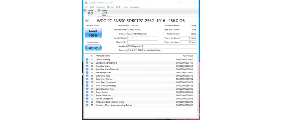Click the Power On Count 9 count value
282x120 pixels.
189,38
